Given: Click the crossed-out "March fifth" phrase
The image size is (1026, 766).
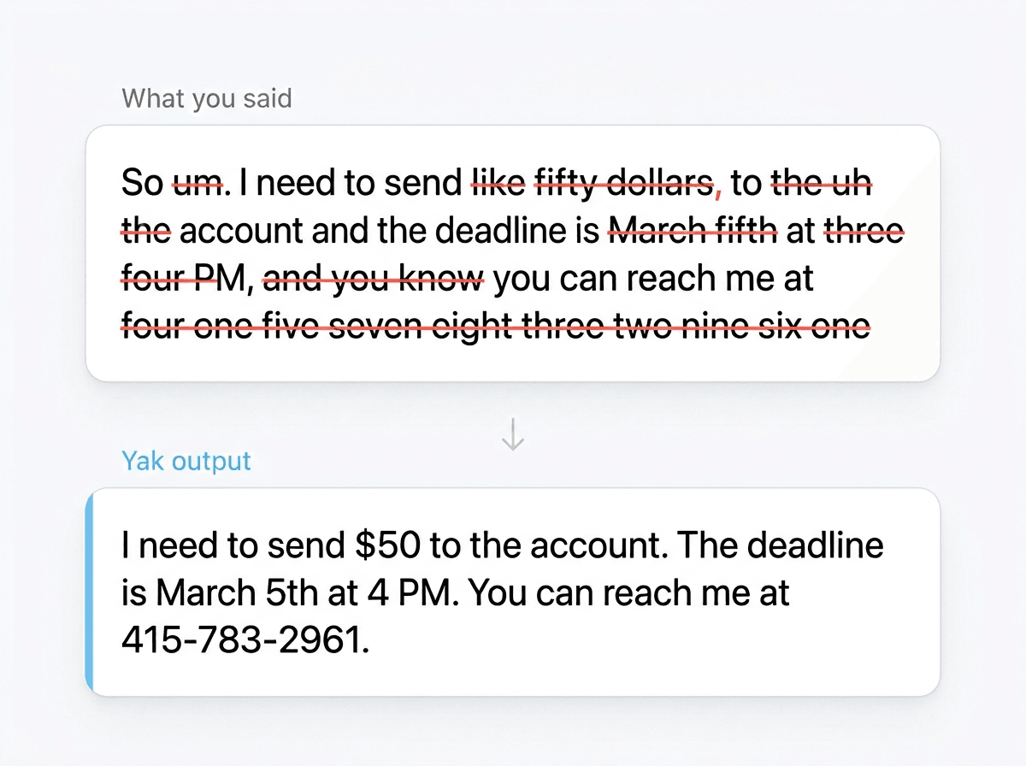Looking at the screenshot, I should click(x=692, y=231).
